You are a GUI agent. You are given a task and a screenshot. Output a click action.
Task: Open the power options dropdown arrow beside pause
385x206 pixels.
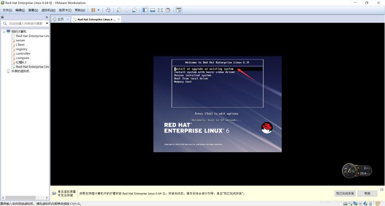(99, 10)
